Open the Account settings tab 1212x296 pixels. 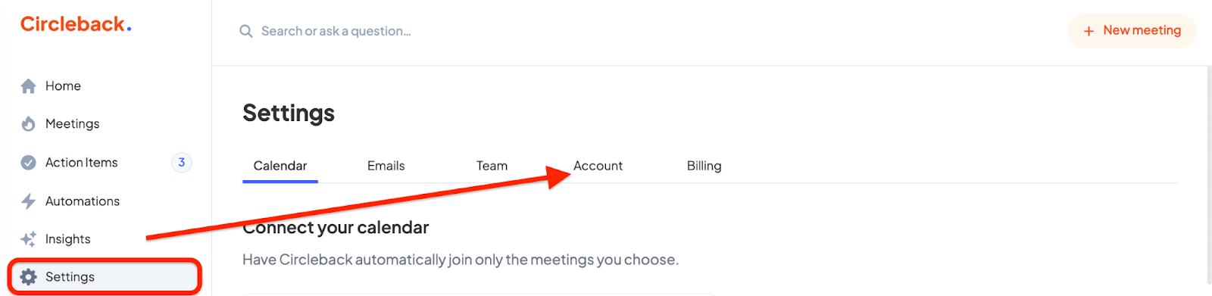click(598, 166)
